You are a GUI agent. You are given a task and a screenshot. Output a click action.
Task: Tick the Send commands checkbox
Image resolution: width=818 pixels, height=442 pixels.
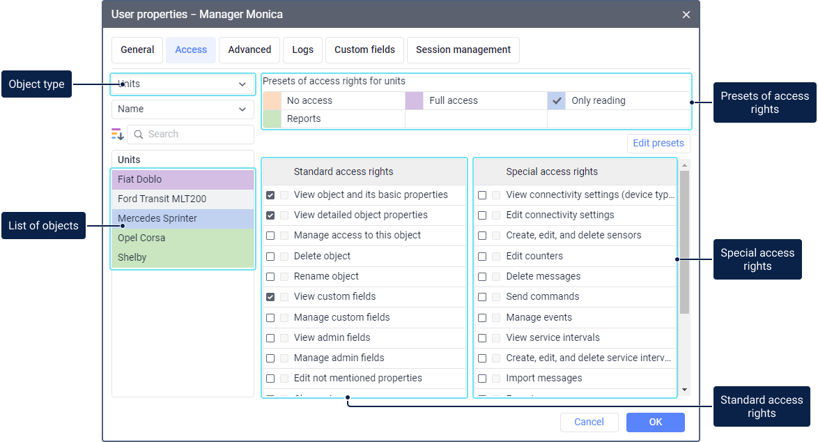(x=482, y=297)
